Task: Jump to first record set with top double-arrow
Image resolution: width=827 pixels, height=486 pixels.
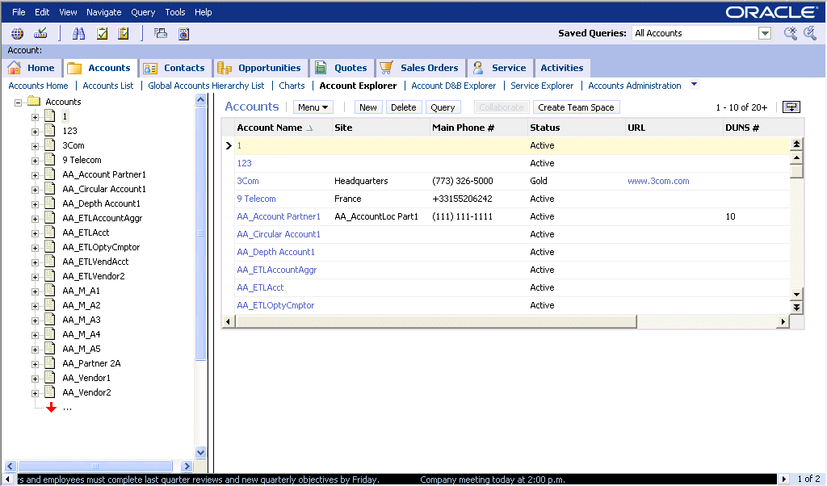Action: coord(796,144)
